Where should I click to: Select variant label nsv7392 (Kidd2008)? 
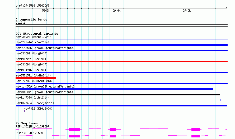(38, 109)
